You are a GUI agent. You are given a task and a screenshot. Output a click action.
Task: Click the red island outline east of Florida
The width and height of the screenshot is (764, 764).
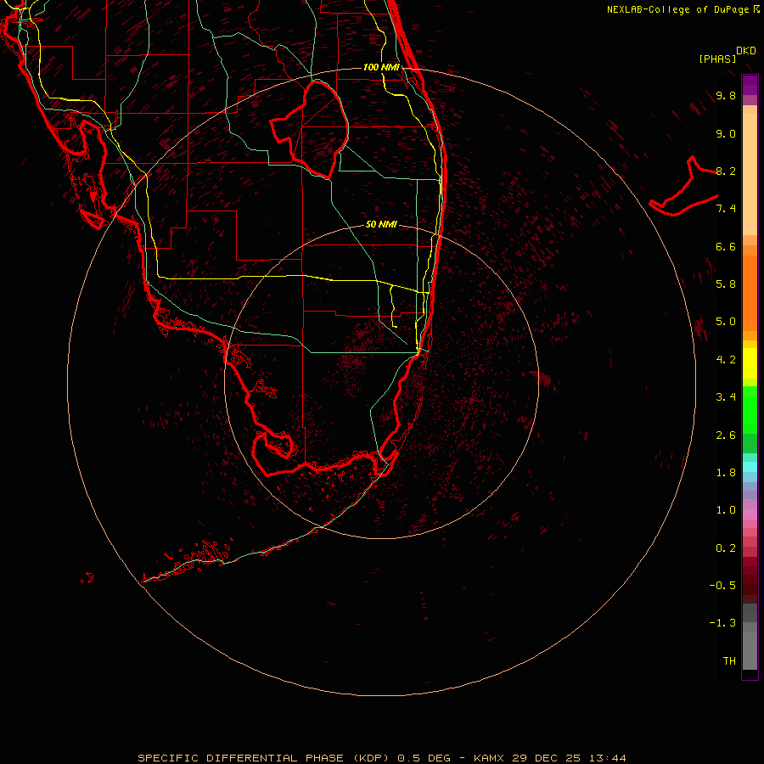pos(683,187)
